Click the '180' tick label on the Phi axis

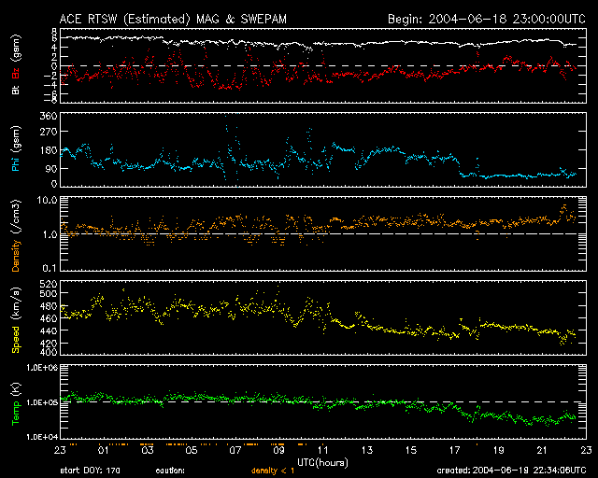coord(49,150)
